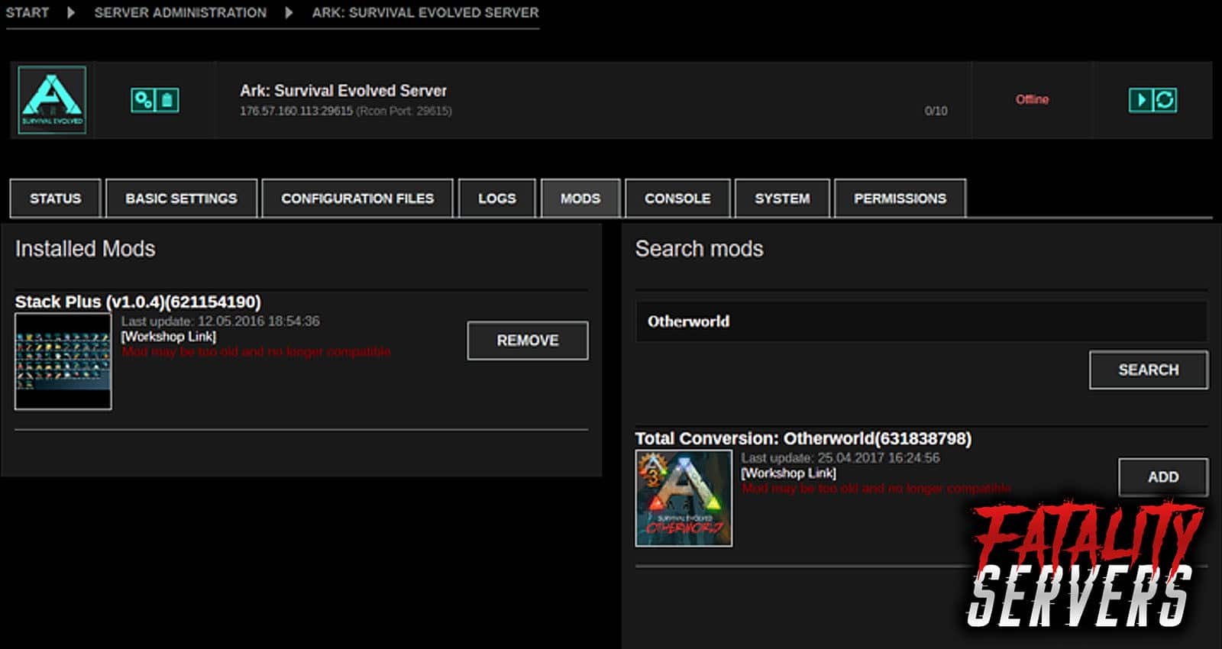Select the MODS tab
The image size is (1222, 649).
(x=580, y=199)
